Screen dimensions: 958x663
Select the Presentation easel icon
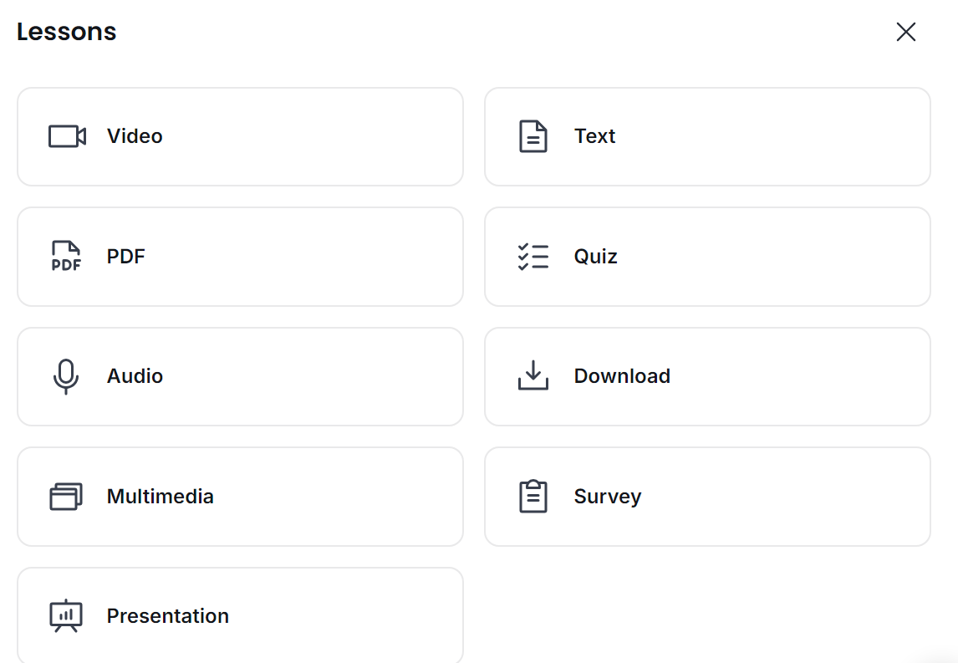click(x=65, y=615)
